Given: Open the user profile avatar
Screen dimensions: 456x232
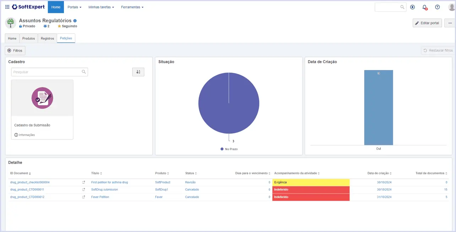Looking at the screenshot, I should tap(451, 7).
